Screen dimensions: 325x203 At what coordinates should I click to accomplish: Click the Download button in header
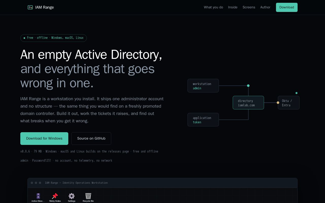click(x=287, y=7)
